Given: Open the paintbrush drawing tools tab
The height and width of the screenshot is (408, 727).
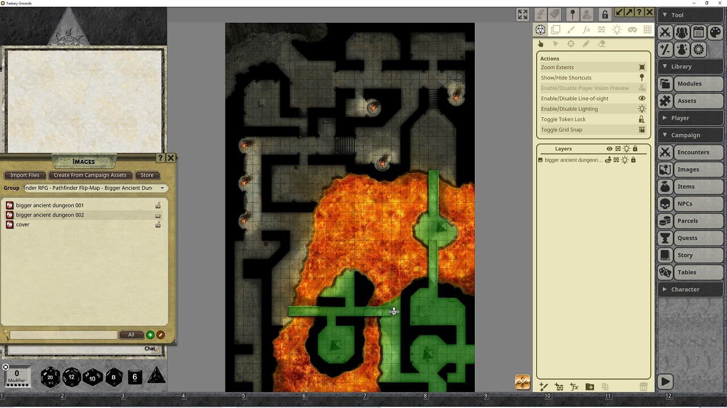Looking at the screenshot, I should 571,30.
